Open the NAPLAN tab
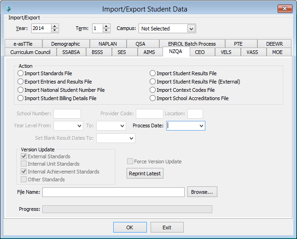This screenshot has height=239, width=297. (x=108, y=44)
